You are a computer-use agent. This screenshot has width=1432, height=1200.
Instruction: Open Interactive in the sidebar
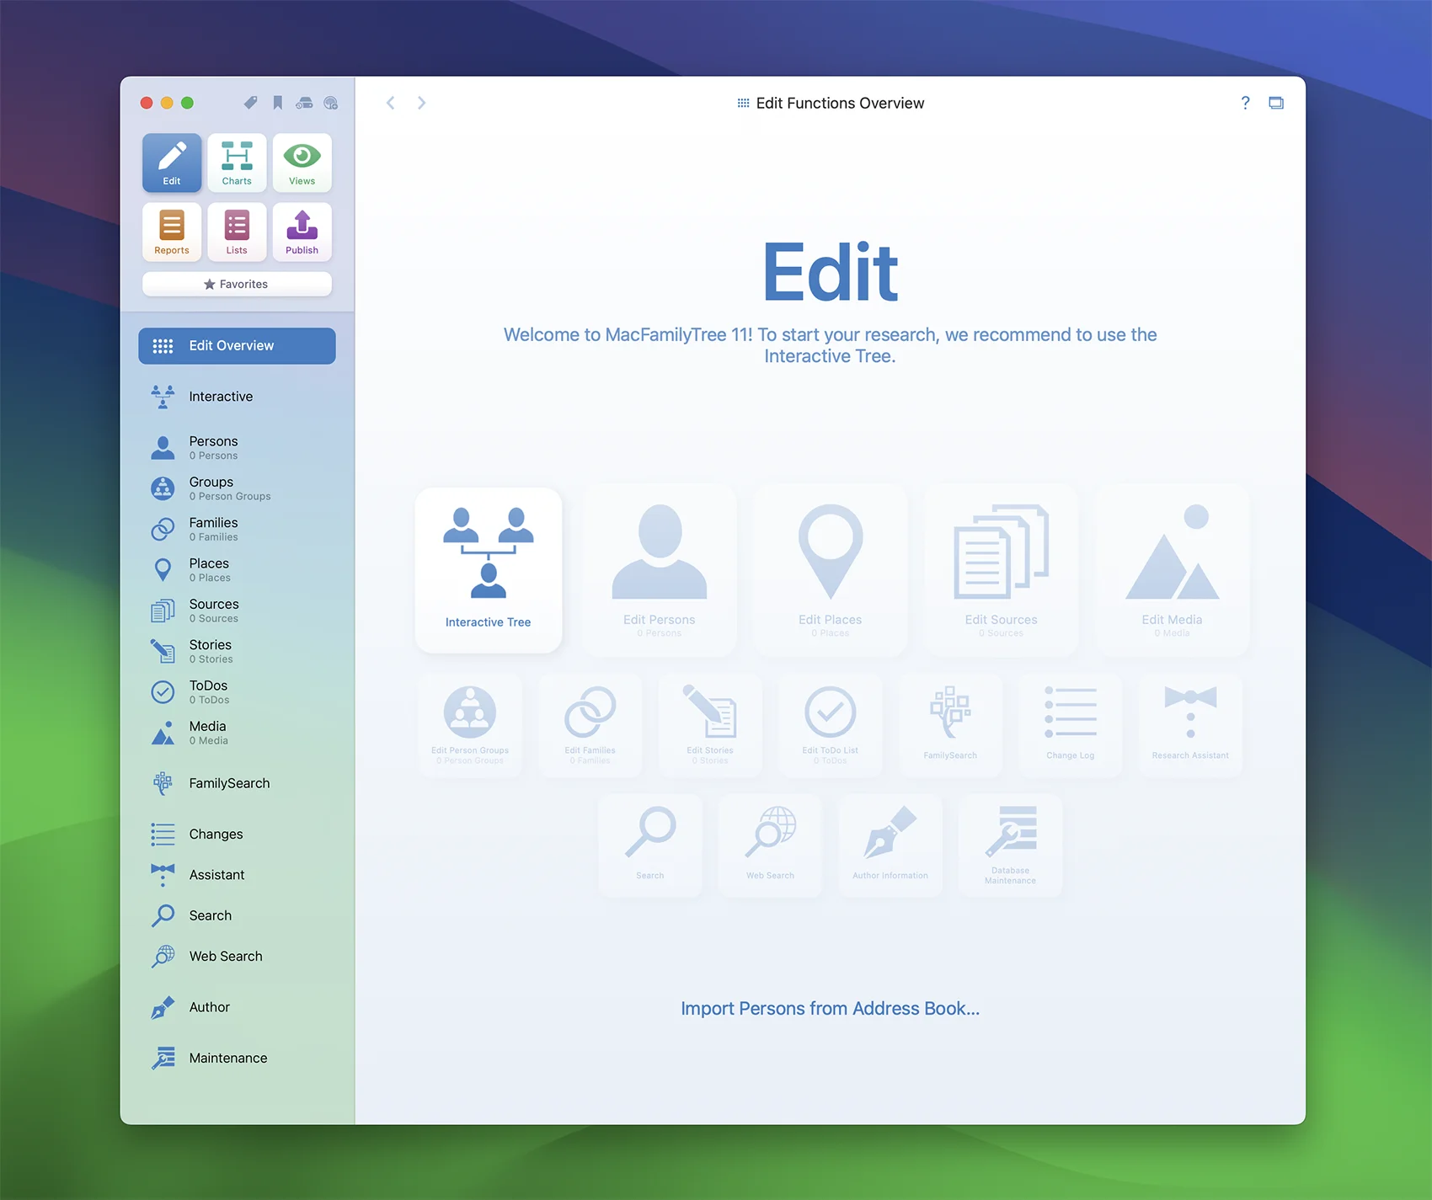point(237,397)
